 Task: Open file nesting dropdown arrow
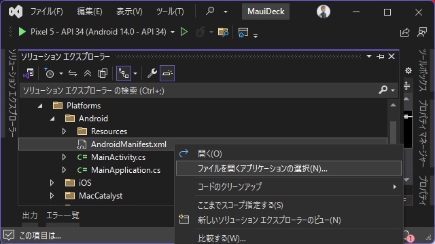pos(135,74)
